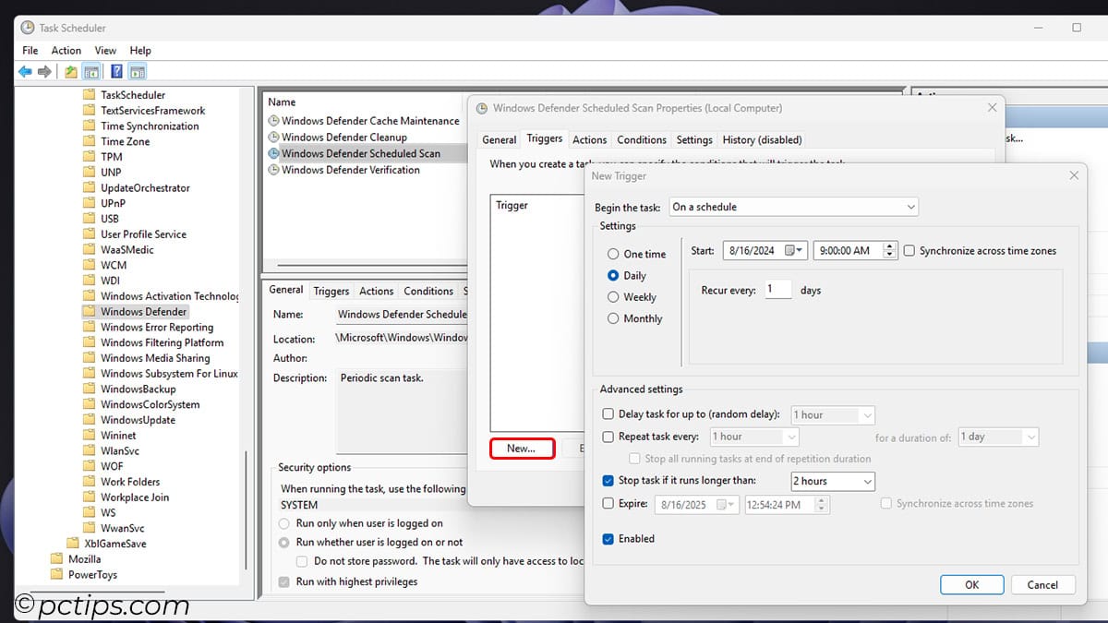Toggle the Show/Hide Action Pane toolbar icon
The height and width of the screenshot is (623, 1108).
click(138, 71)
